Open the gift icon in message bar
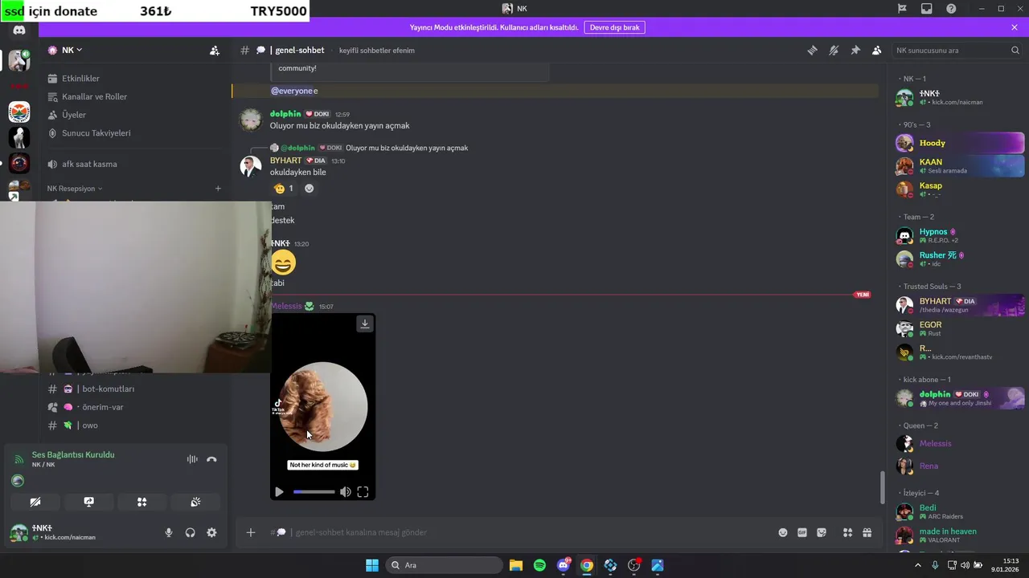Image resolution: width=1029 pixels, height=578 pixels. [x=867, y=532]
